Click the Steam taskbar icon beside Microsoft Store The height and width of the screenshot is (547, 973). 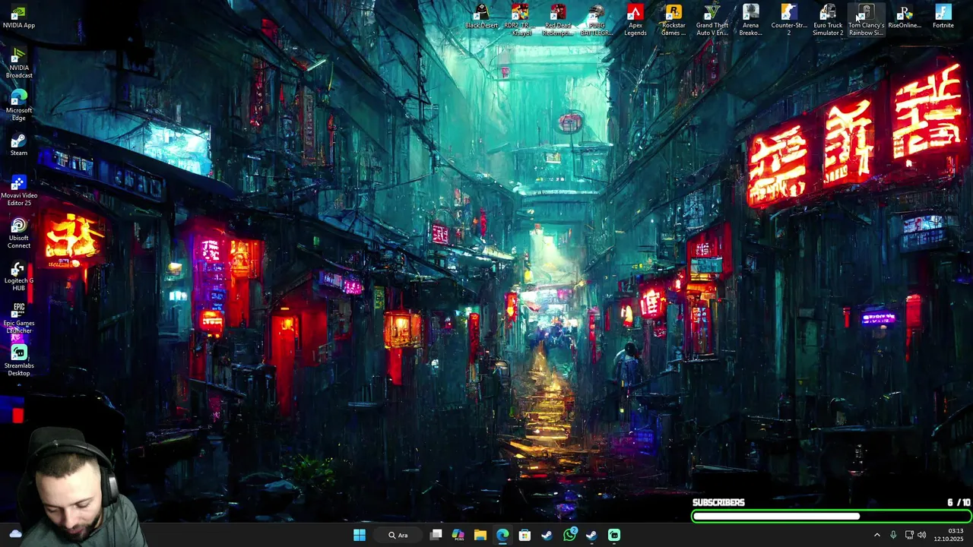pyautogui.click(x=547, y=535)
